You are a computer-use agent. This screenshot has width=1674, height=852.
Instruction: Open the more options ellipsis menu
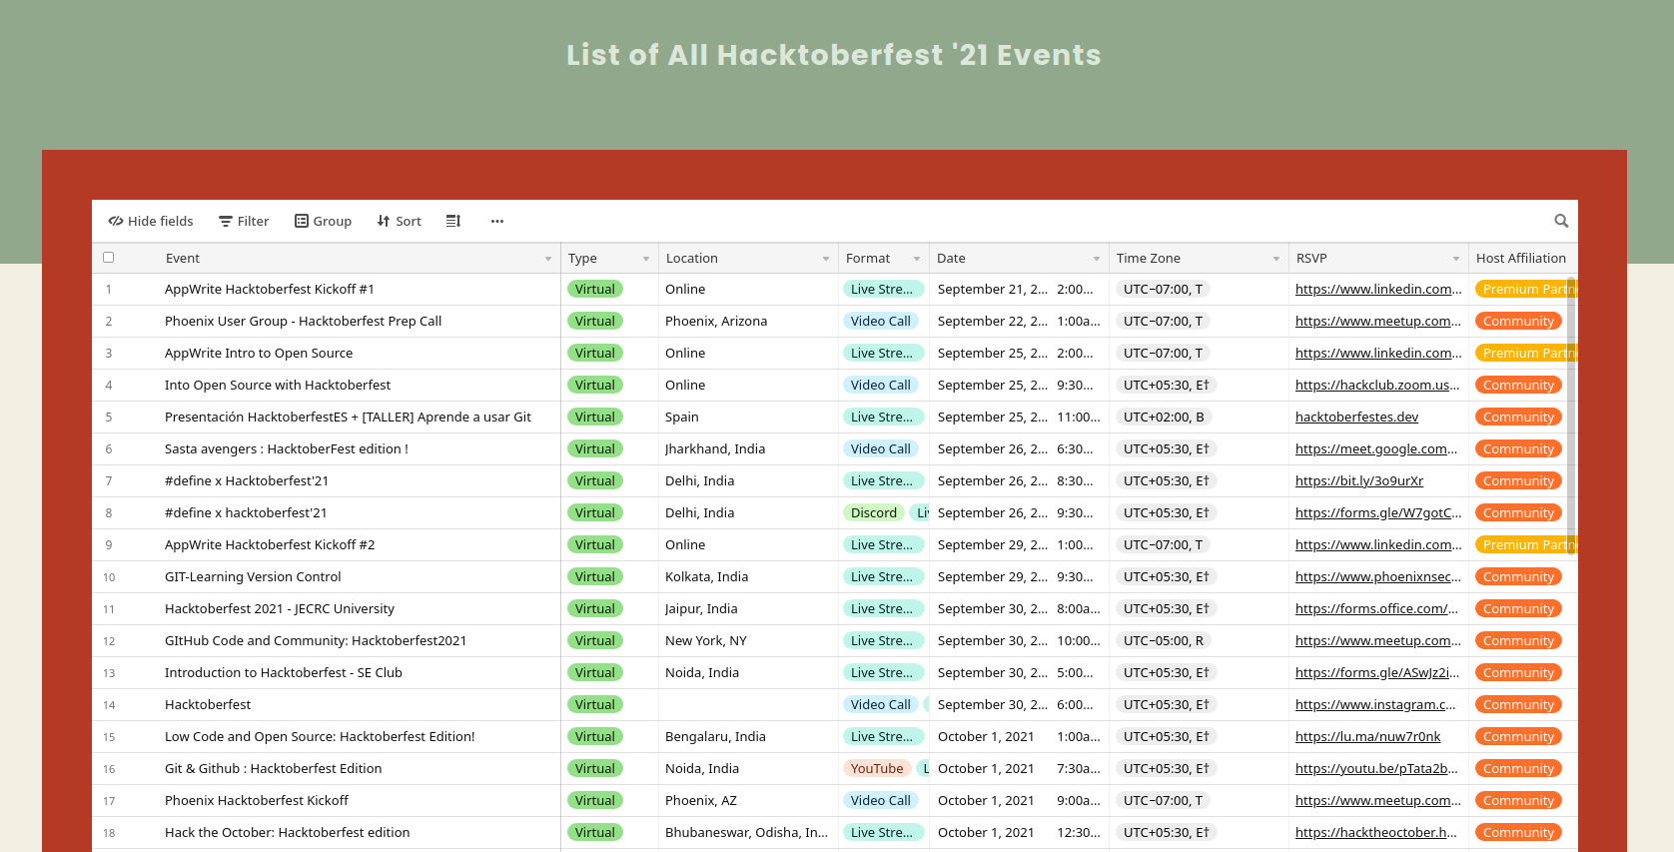coord(497,221)
